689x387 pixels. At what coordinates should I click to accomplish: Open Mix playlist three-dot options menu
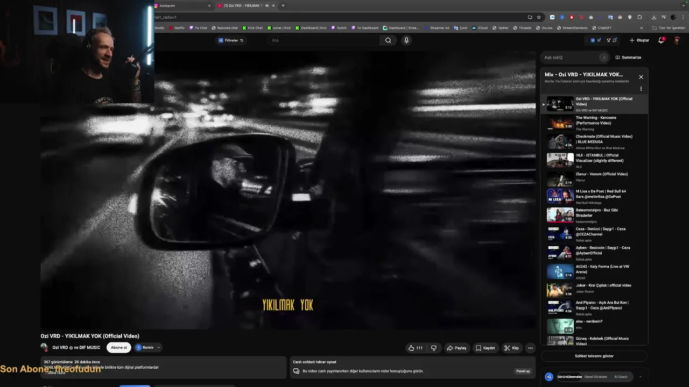[641, 89]
